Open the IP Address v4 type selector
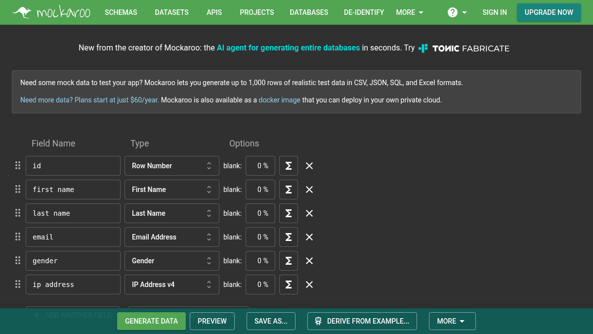The image size is (593, 334). pos(172,285)
